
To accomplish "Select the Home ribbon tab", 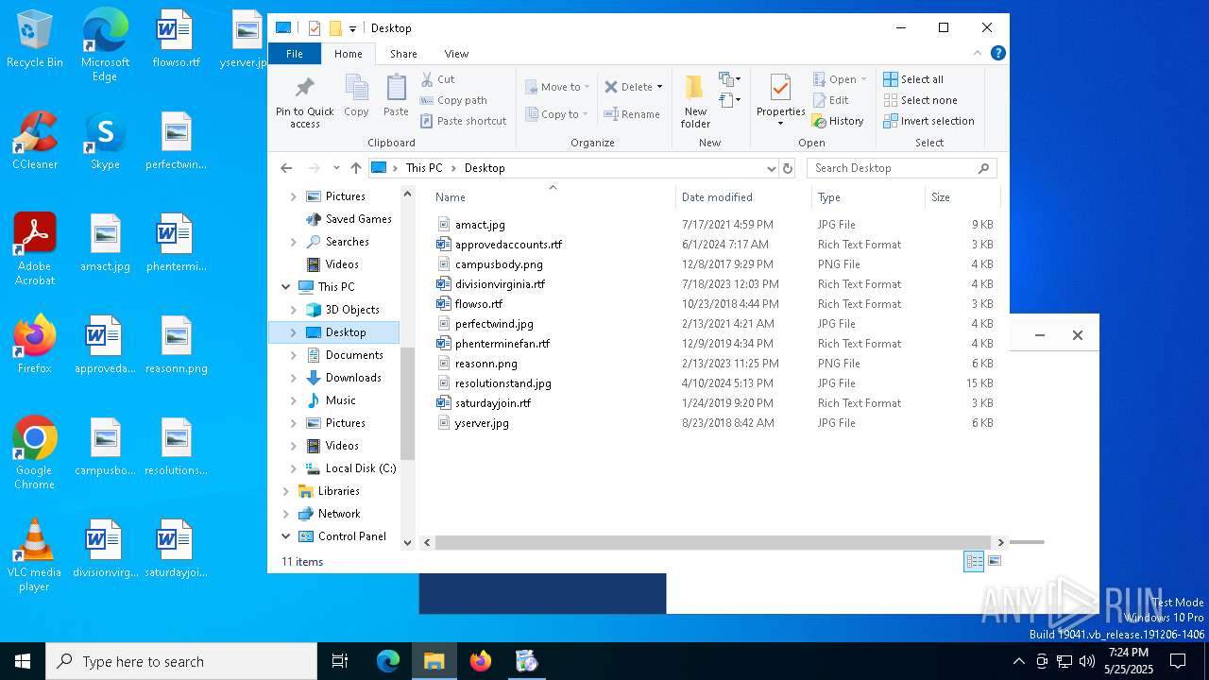I will click(x=349, y=54).
